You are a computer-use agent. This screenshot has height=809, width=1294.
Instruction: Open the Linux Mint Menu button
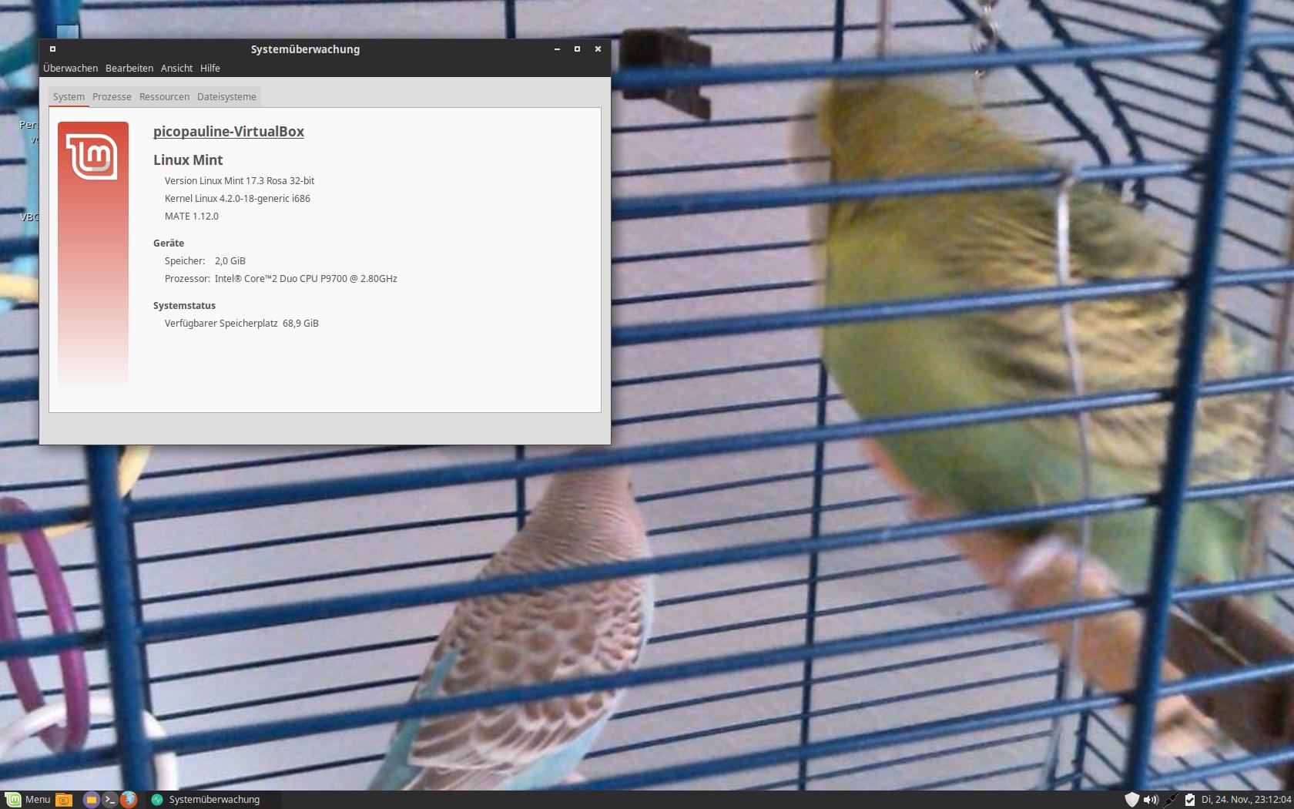click(x=28, y=800)
